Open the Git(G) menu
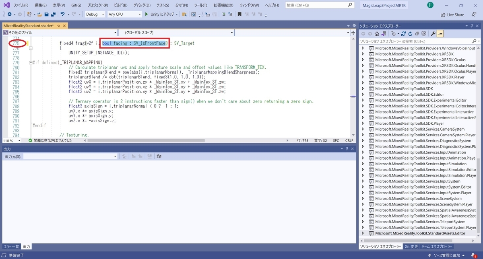Screen dimensions: 483x259 pyautogui.click(x=75, y=5)
